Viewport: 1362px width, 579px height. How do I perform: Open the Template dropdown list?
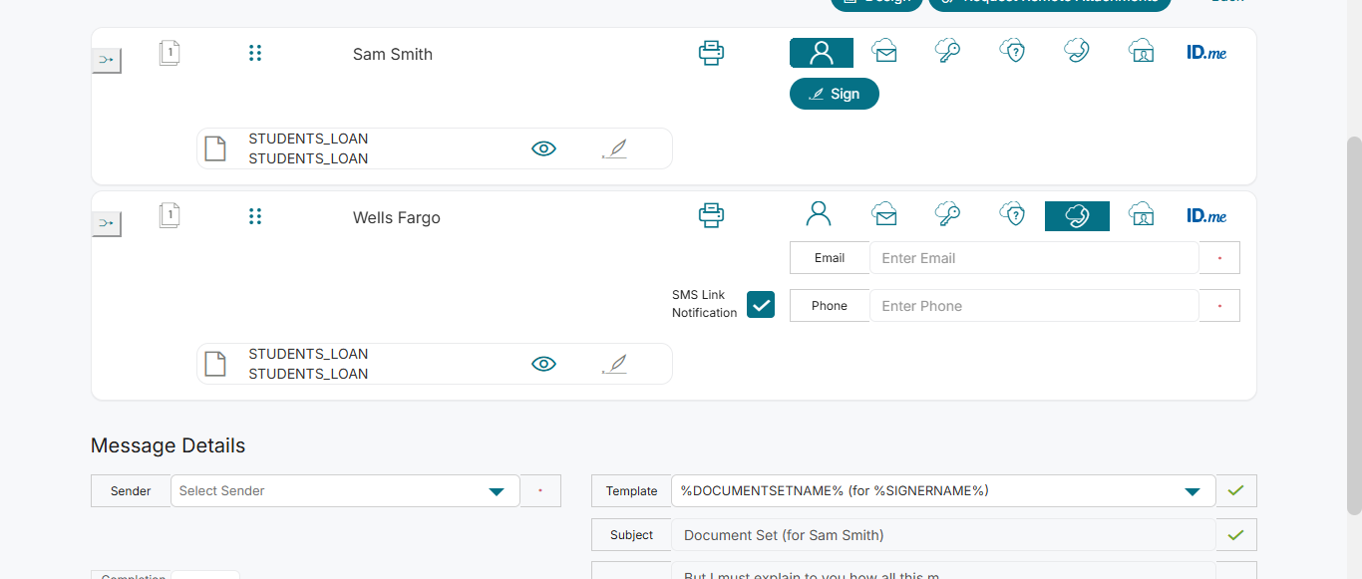click(943, 490)
